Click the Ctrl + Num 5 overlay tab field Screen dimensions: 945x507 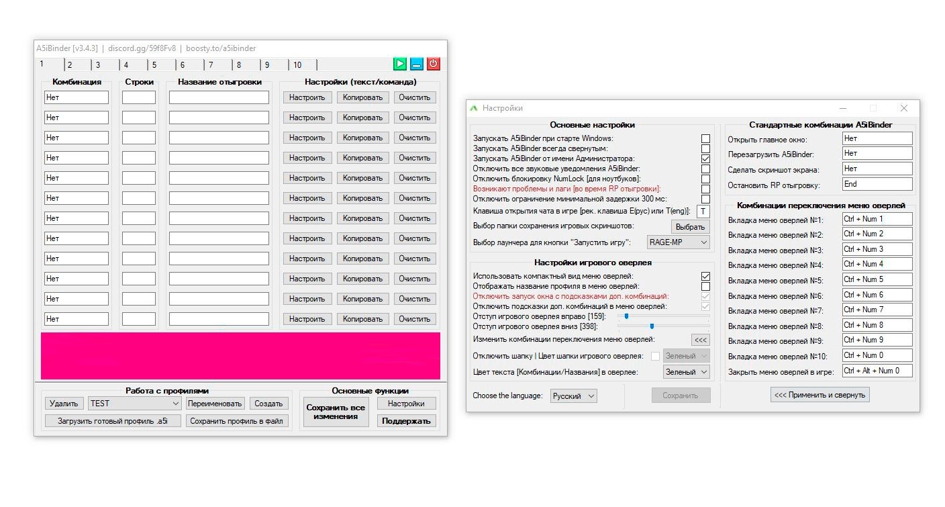coord(877,279)
